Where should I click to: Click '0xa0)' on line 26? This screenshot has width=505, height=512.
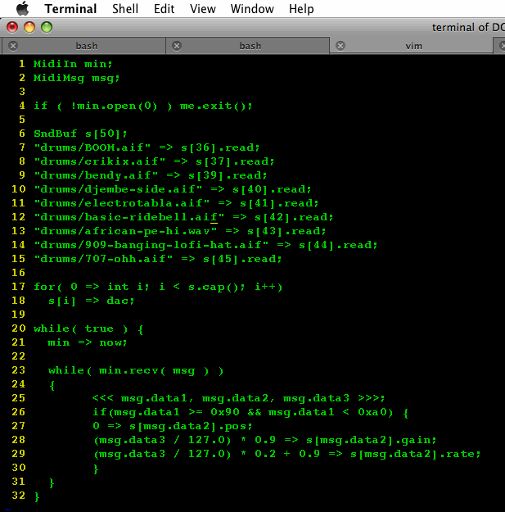(375, 412)
